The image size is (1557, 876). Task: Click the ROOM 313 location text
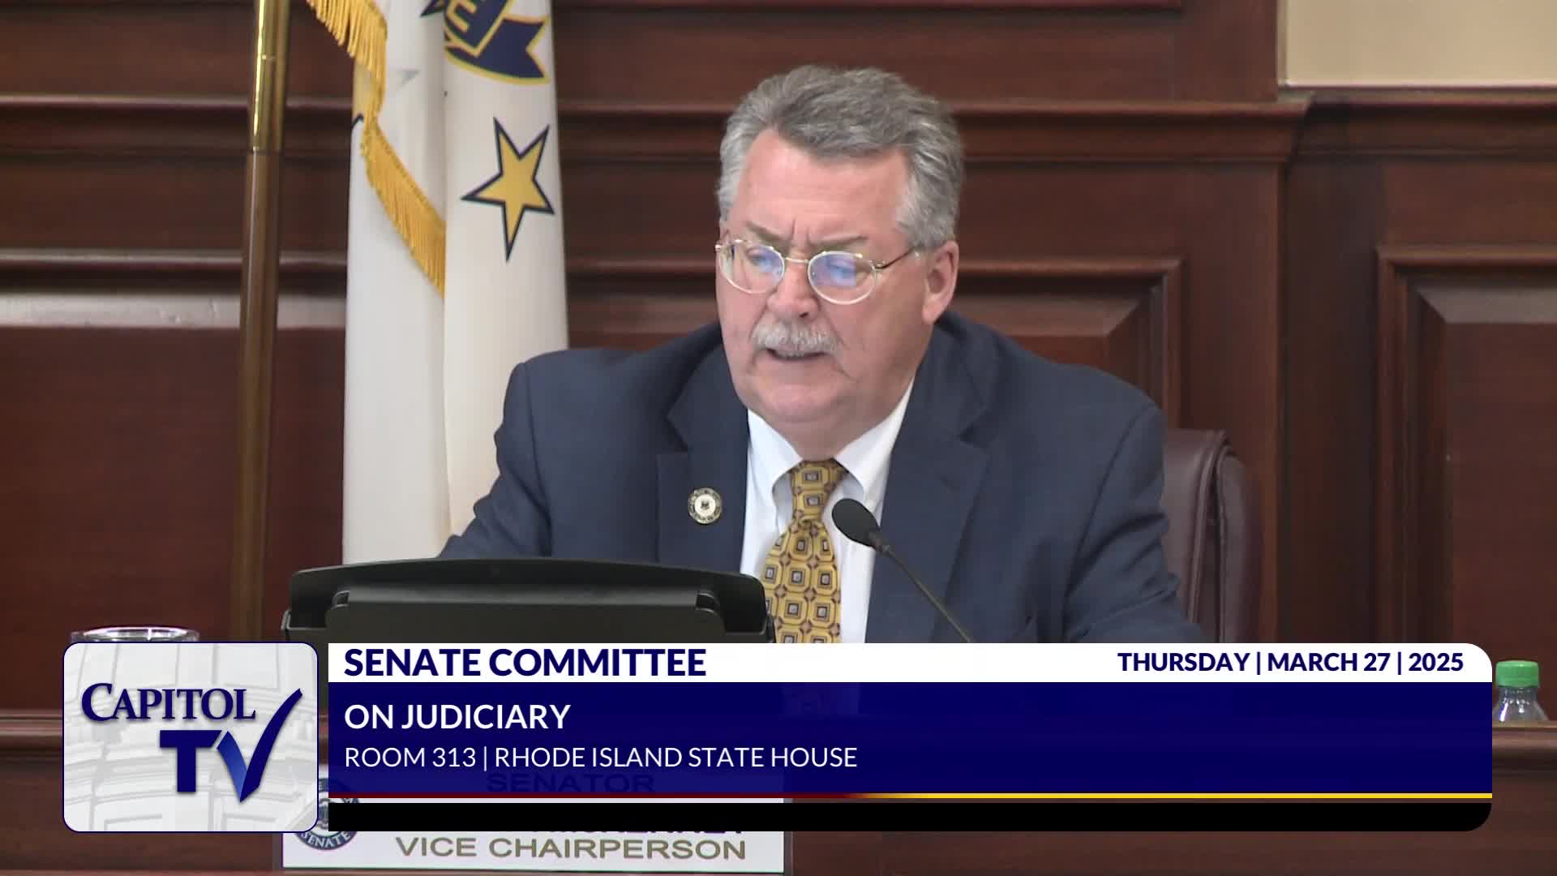(x=410, y=758)
